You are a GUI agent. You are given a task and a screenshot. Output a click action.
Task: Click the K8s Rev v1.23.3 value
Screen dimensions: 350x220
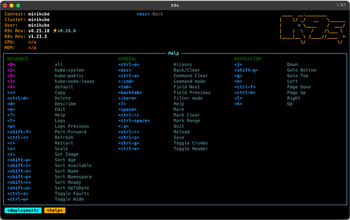tap(38, 36)
